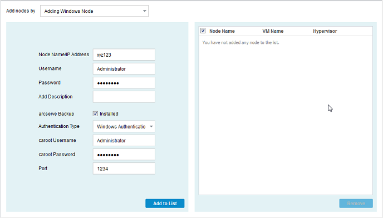Toggle the arcserve Backup Installed checkbox

tap(95, 114)
